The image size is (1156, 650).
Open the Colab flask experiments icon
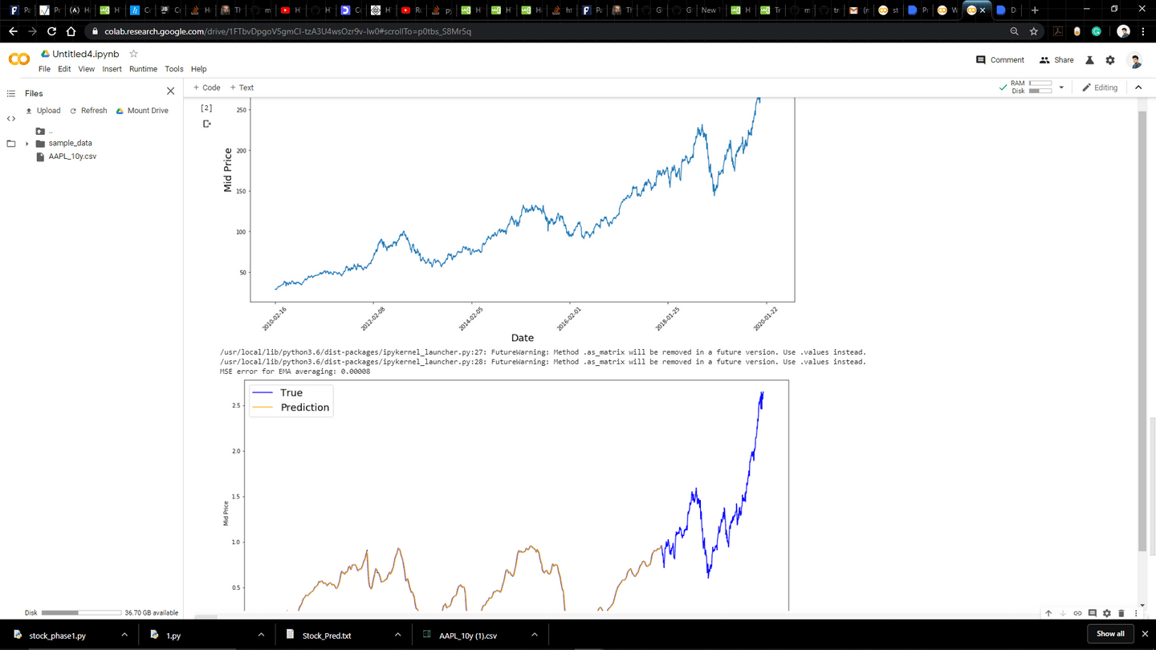tap(1090, 60)
